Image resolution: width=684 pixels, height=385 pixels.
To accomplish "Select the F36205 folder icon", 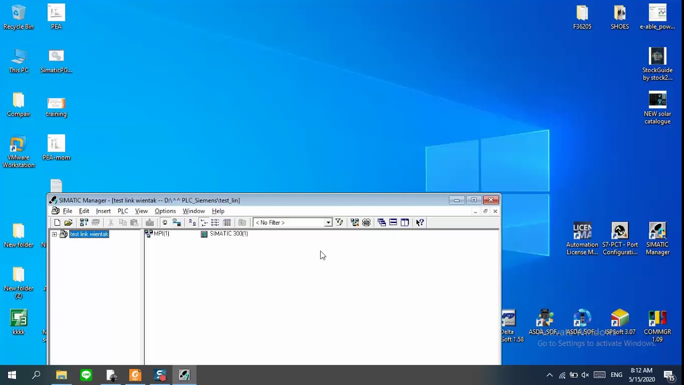I will 582,17.
